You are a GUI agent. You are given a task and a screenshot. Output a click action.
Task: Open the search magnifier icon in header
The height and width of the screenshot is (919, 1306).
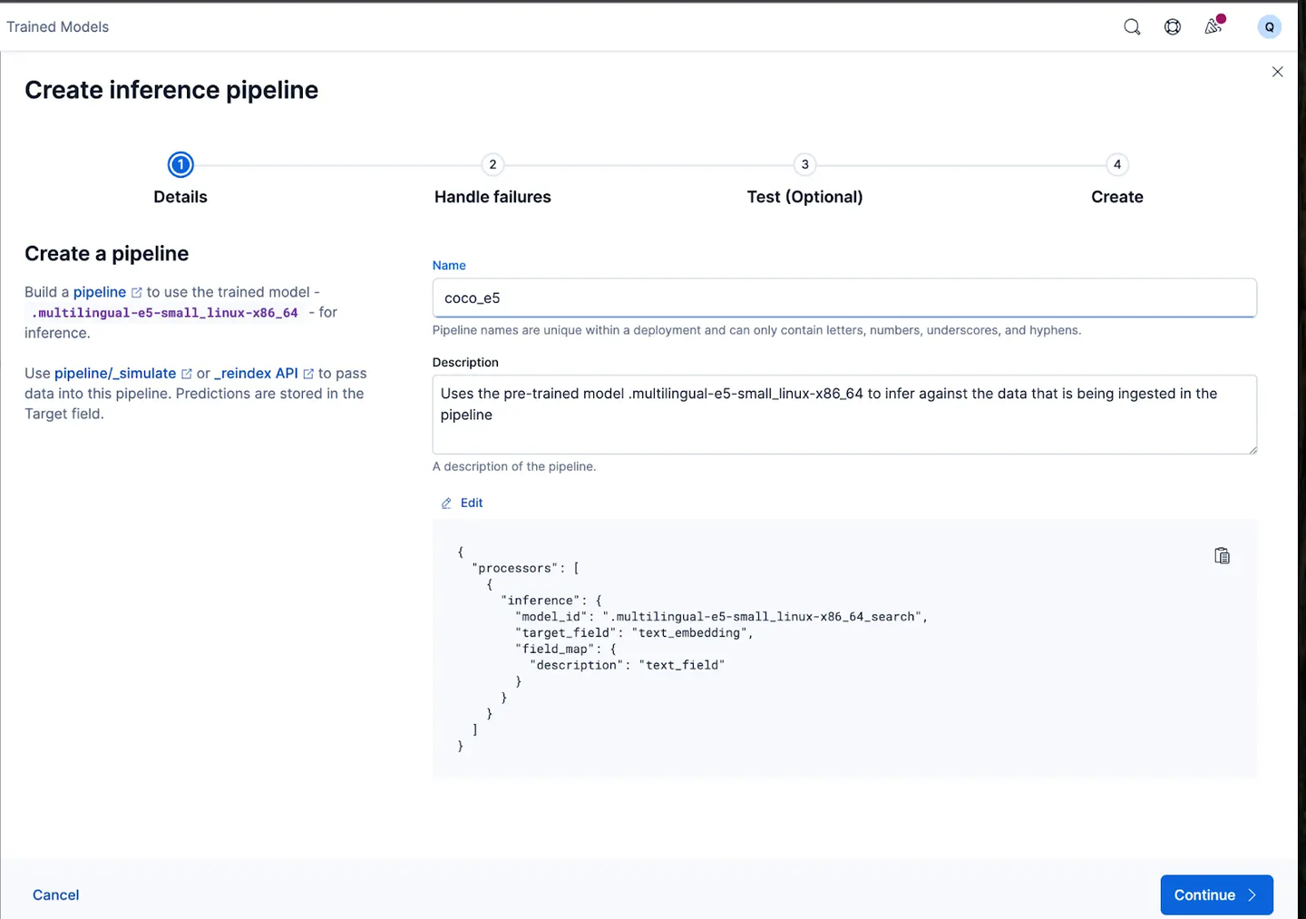pyautogui.click(x=1132, y=27)
